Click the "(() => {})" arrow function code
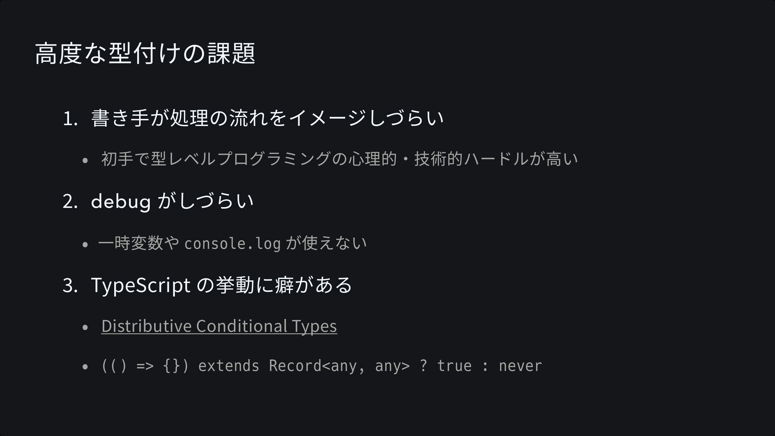Viewport: 775px width, 436px height. tap(145, 366)
